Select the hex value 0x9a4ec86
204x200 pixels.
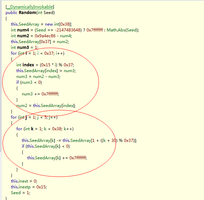pyautogui.click(x=45, y=36)
